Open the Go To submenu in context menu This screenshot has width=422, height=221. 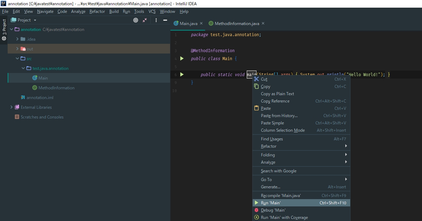point(301,180)
